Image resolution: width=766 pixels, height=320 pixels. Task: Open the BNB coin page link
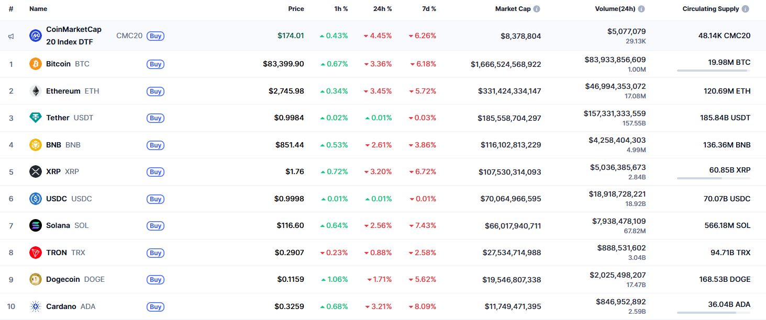[54, 145]
